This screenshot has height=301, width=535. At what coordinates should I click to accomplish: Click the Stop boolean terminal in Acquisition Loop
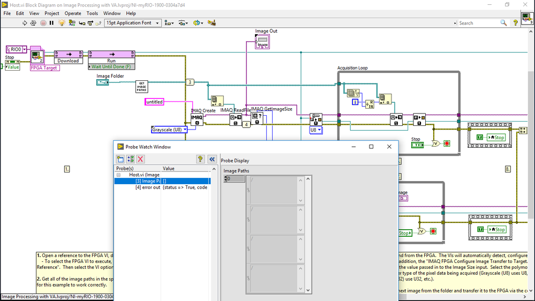click(x=417, y=145)
